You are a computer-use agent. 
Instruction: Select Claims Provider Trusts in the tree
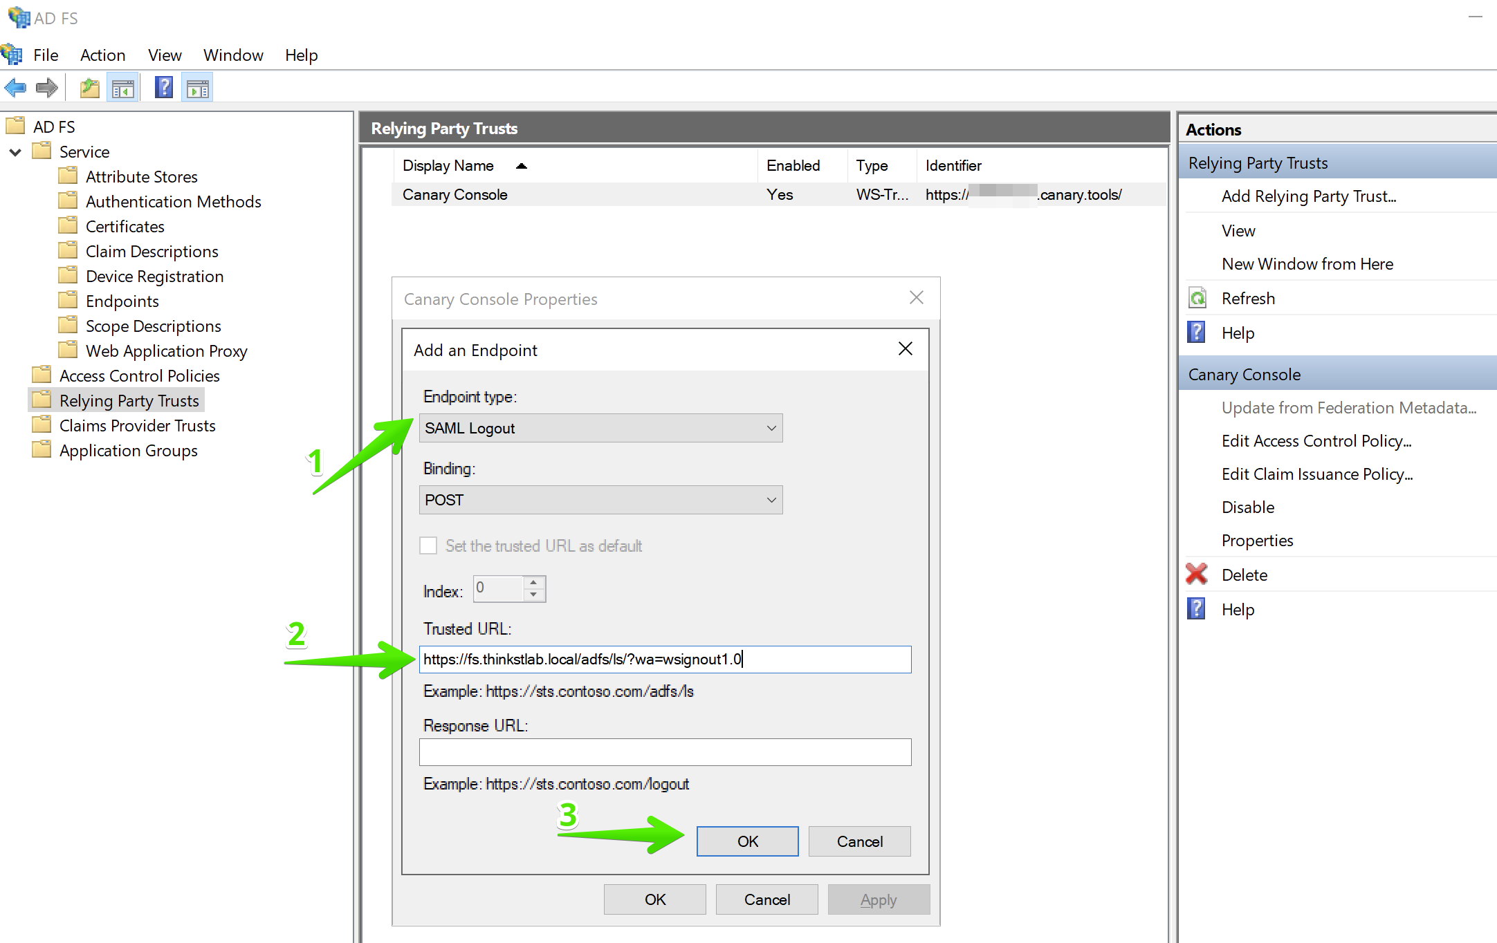[x=138, y=425]
